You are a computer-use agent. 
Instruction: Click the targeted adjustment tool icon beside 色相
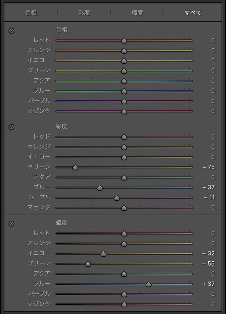11,31
